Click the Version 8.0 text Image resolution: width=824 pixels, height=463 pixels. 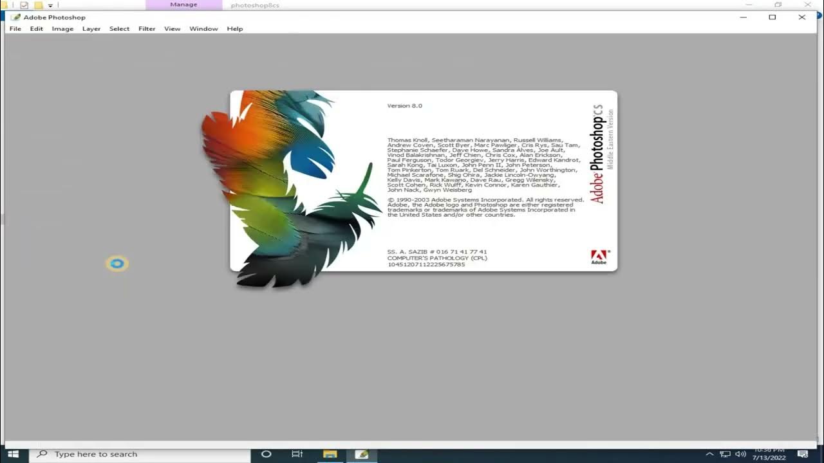point(405,105)
